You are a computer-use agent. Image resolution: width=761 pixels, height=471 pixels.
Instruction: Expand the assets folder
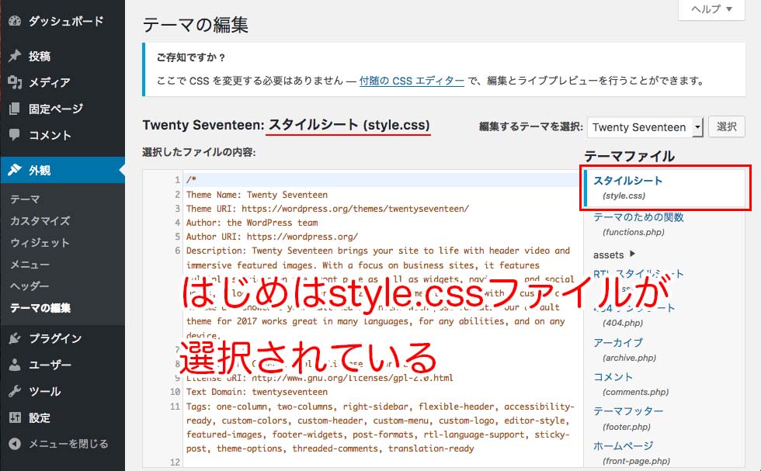[614, 255]
